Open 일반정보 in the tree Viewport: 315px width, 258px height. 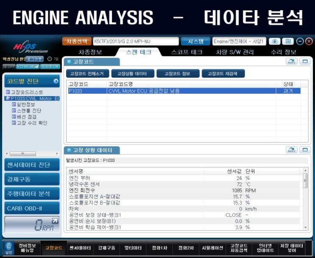point(23,104)
